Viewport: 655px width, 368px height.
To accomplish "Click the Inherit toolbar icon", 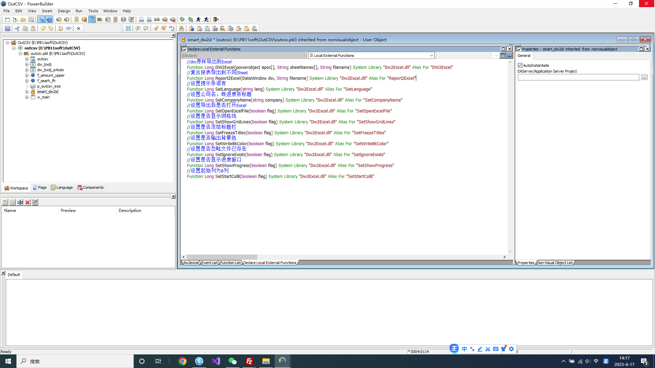I will click(x=15, y=19).
